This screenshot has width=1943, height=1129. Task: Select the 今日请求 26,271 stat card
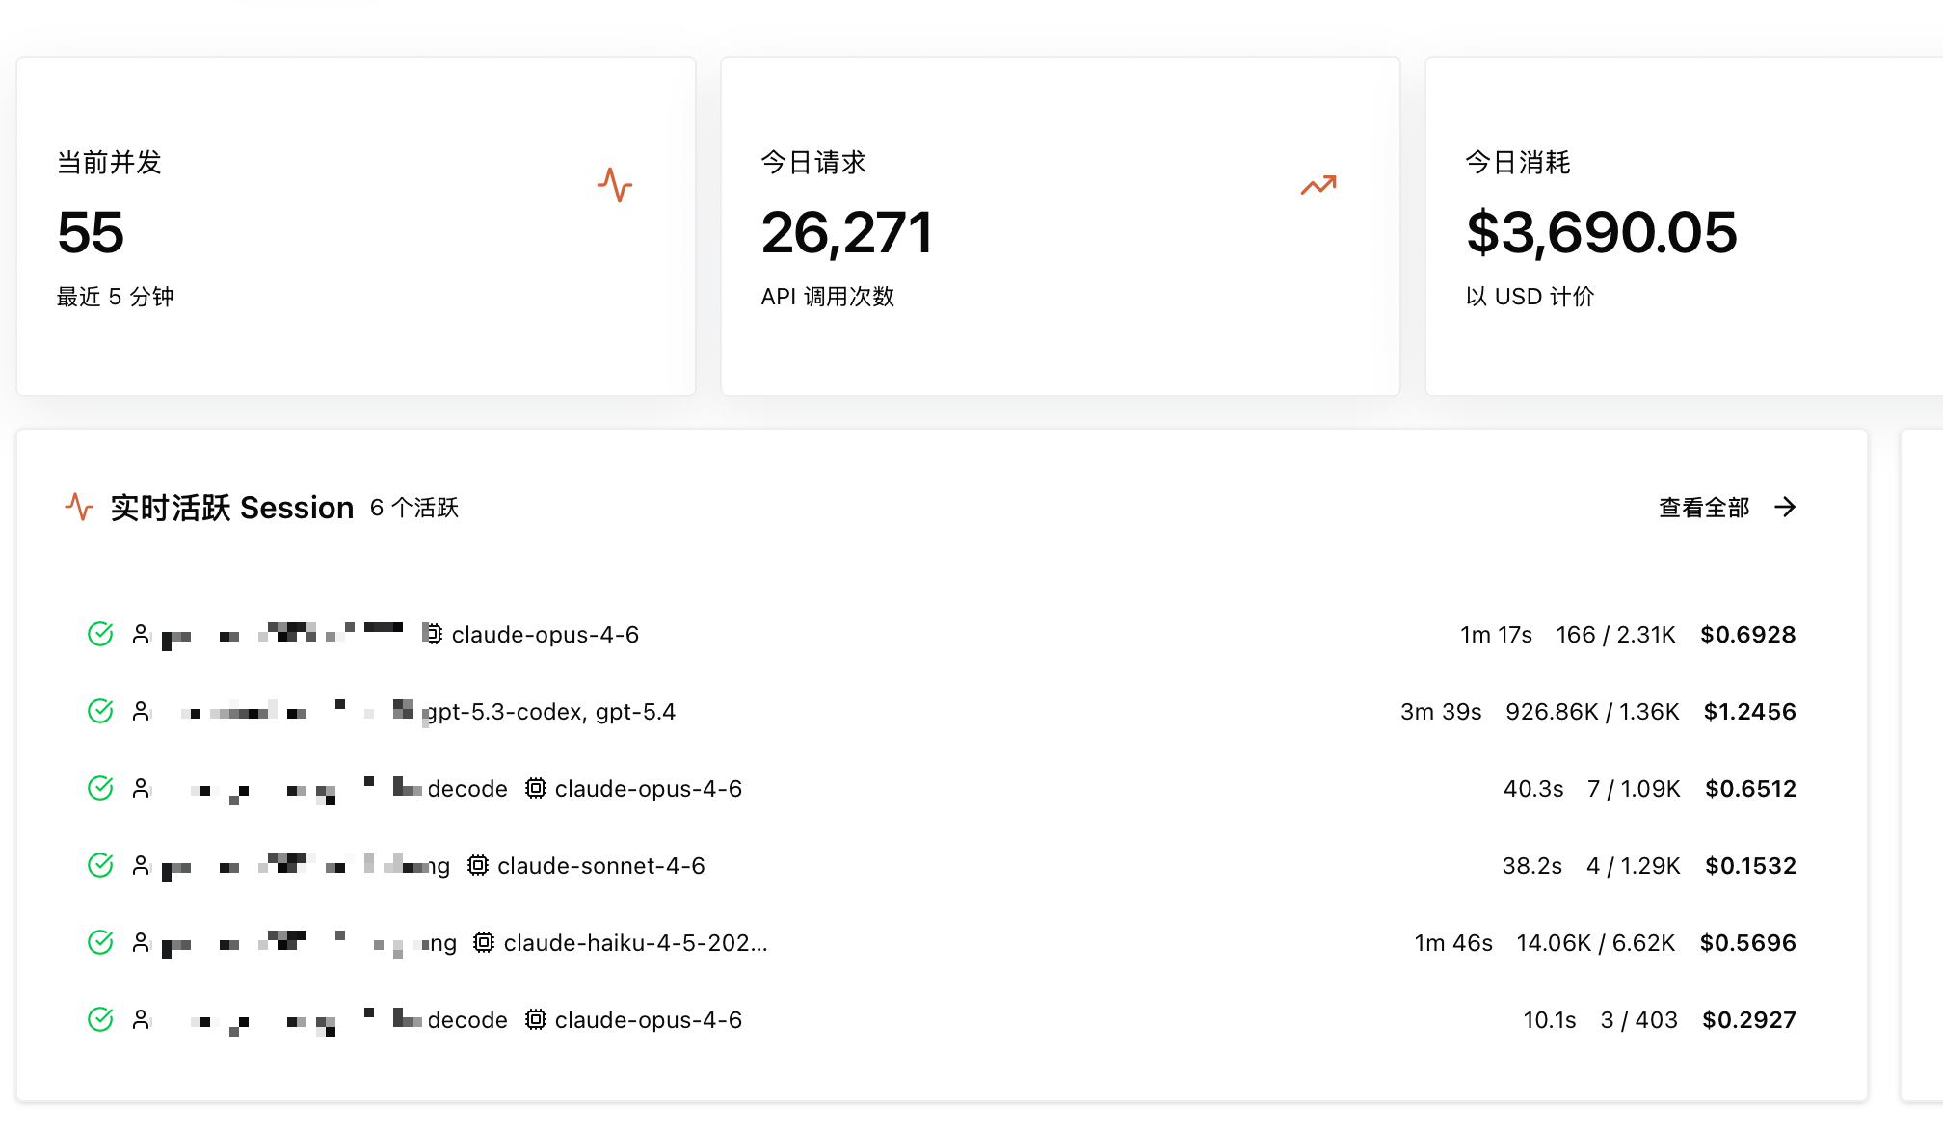pos(1060,226)
